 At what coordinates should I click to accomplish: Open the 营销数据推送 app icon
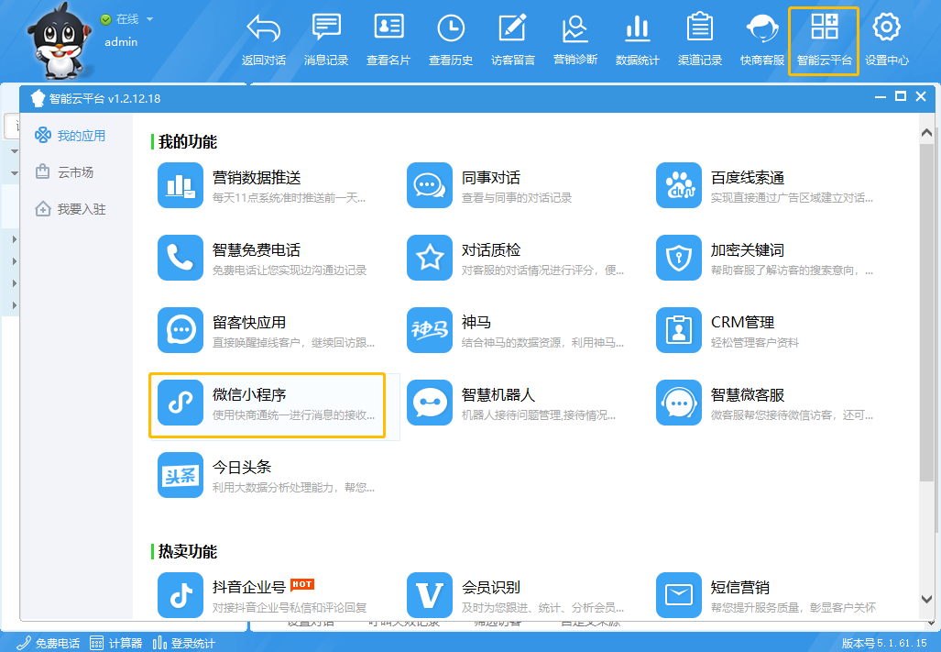pyautogui.click(x=181, y=185)
